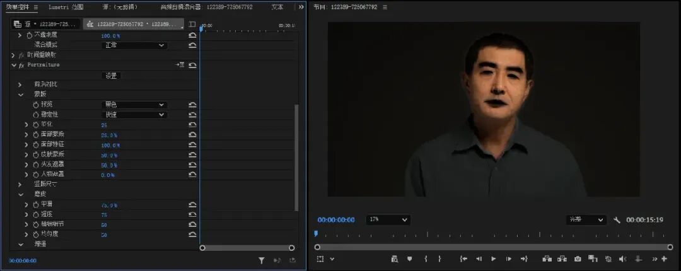Open the 17% zoom level dropdown
This screenshot has width=681, height=271.
coord(388,220)
